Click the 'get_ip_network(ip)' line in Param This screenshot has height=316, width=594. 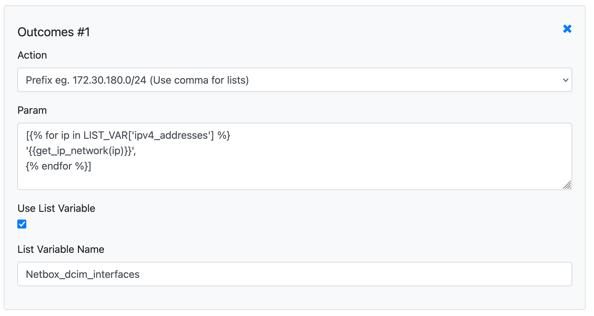click(x=81, y=151)
